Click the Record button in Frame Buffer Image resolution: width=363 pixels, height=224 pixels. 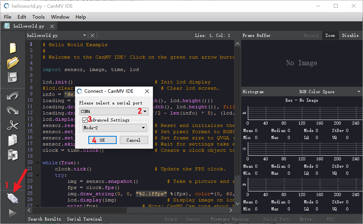tap(311, 35)
